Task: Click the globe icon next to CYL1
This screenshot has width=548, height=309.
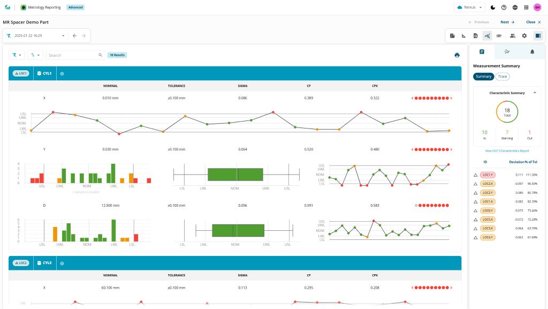Action: point(62,73)
